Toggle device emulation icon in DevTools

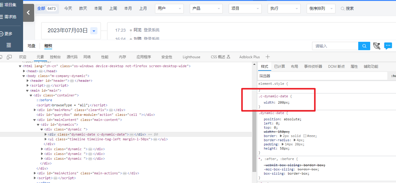[9, 57]
